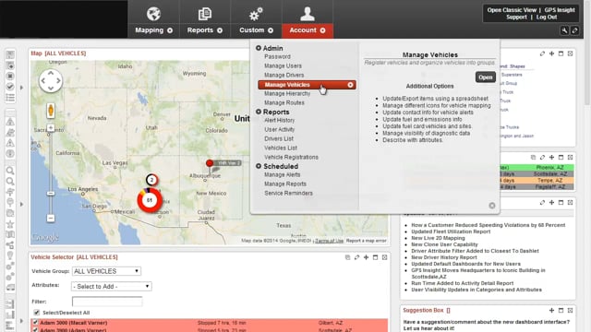
Task: Click the star favorites icon in left sidebar
Action: coord(10,224)
